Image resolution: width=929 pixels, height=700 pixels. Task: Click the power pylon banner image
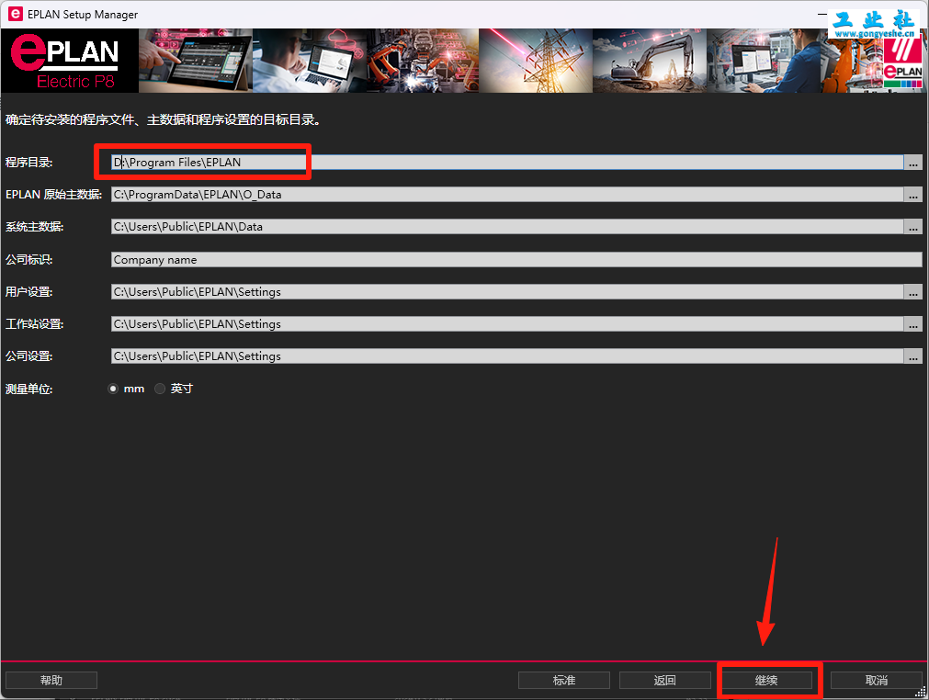(536, 61)
